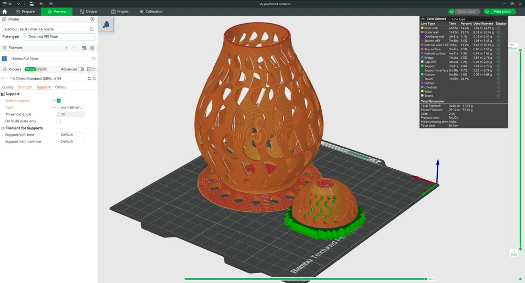Edit the Bambu PLA Matte filament preset
The width and height of the screenshot is (525, 283).
(94, 59)
